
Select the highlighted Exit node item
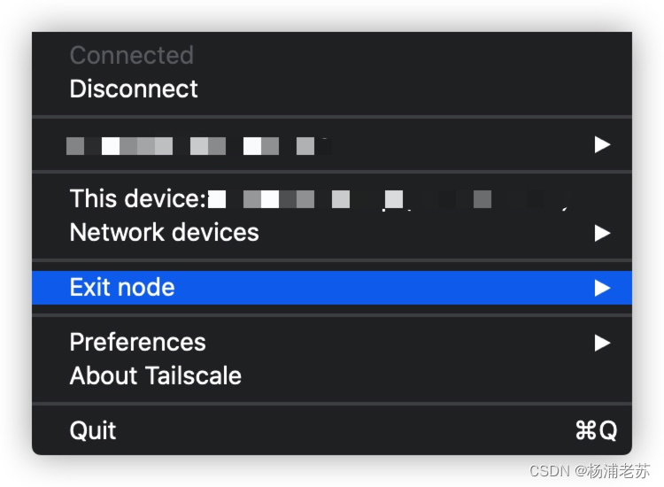[332, 288]
